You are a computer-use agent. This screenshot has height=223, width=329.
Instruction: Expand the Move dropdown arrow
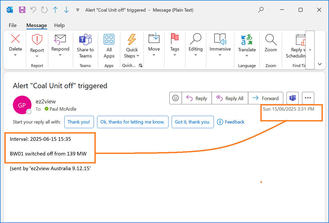pyautogui.click(x=154, y=55)
